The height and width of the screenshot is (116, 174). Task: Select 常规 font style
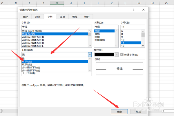[104, 31]
